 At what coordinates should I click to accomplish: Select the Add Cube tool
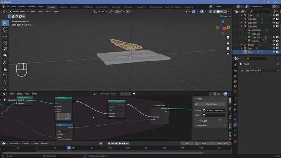(x=5, y=76)
